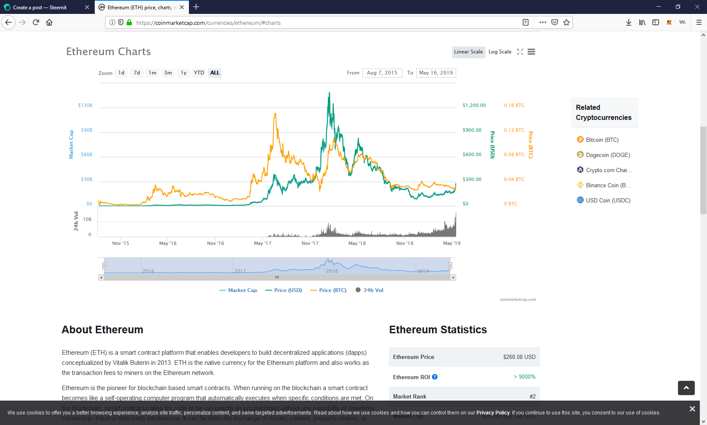Set chart zoom to 1y
Screen dimensions: 707x425
183,73
